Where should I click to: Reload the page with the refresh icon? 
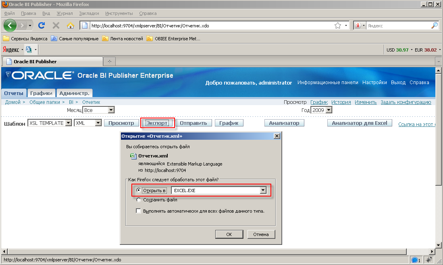point(42,26)
